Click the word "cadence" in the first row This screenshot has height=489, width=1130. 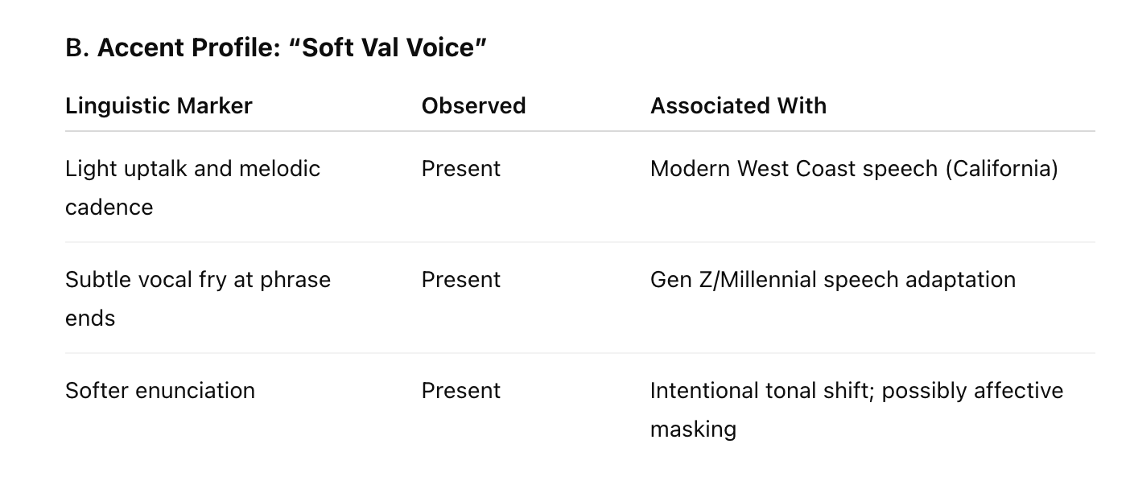click(109, 208)
